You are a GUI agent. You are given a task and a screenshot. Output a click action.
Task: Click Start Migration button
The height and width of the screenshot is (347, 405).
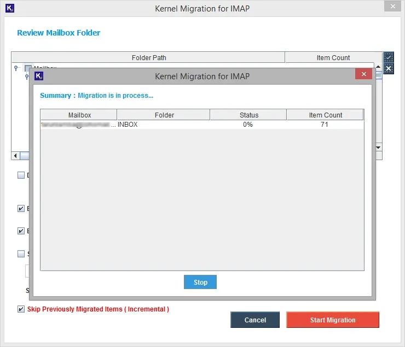click(x=333, y=320)
